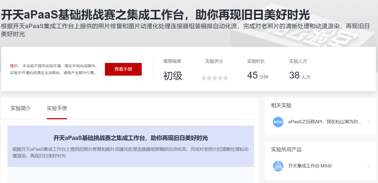The width and height of the screenshot is (378, 183).
Task: Click the 38 人次 participant count
Action: pos(300,76)
